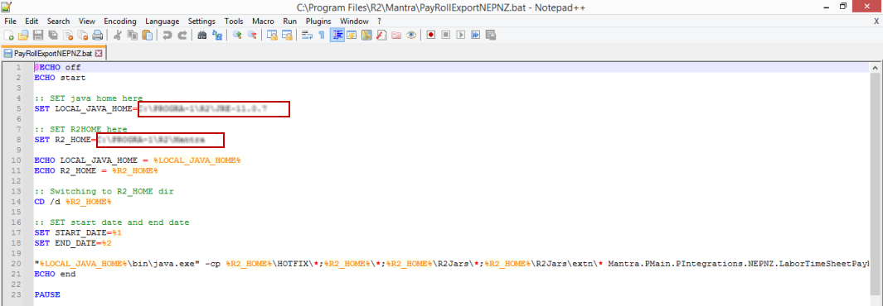Open the Tools menu
This screenshot has width=883, height=306.
click(234, 22)
